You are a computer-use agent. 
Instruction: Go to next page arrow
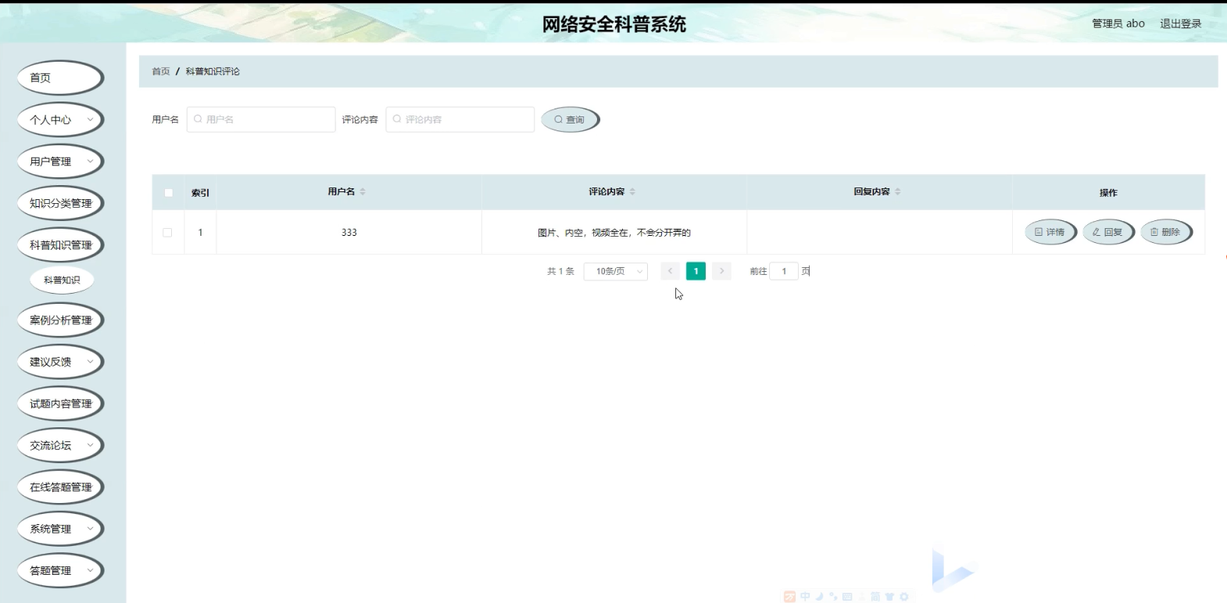pos(721,271)
